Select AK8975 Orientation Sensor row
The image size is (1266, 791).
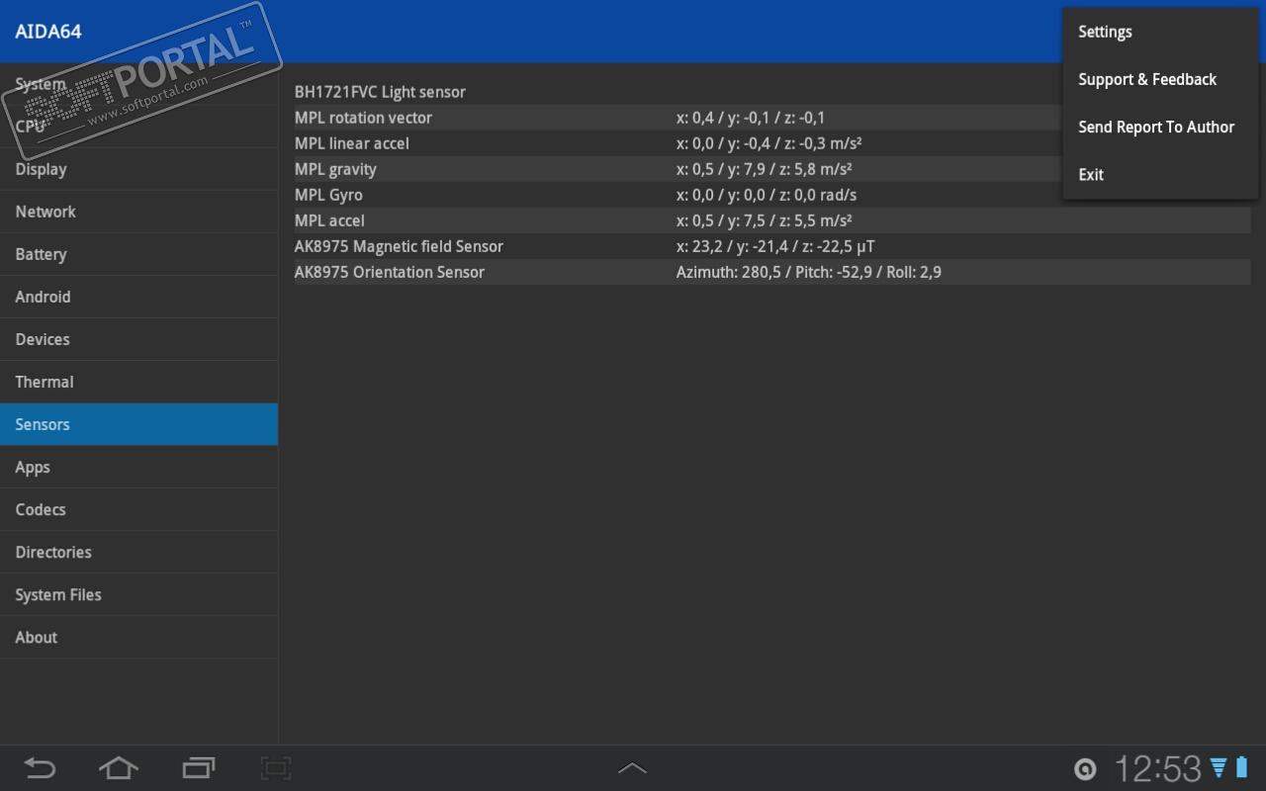pyautogui.click(x=772, y=272)
